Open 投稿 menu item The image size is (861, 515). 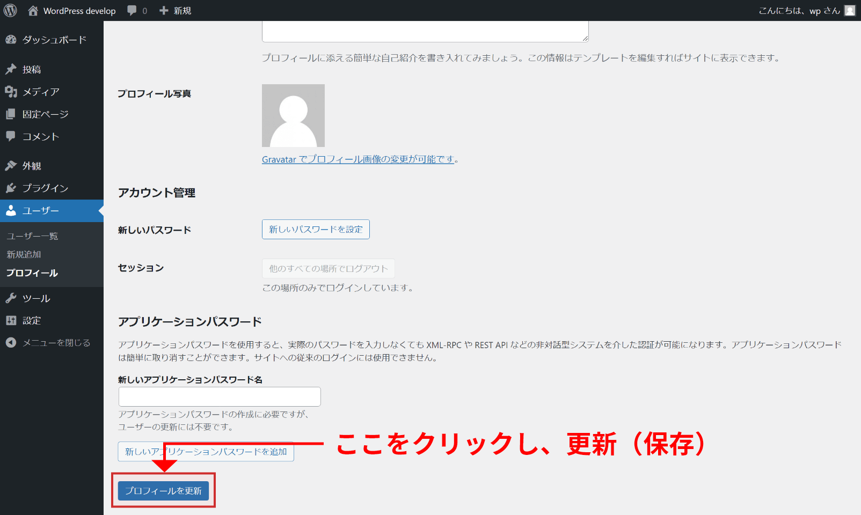(52, 69)
